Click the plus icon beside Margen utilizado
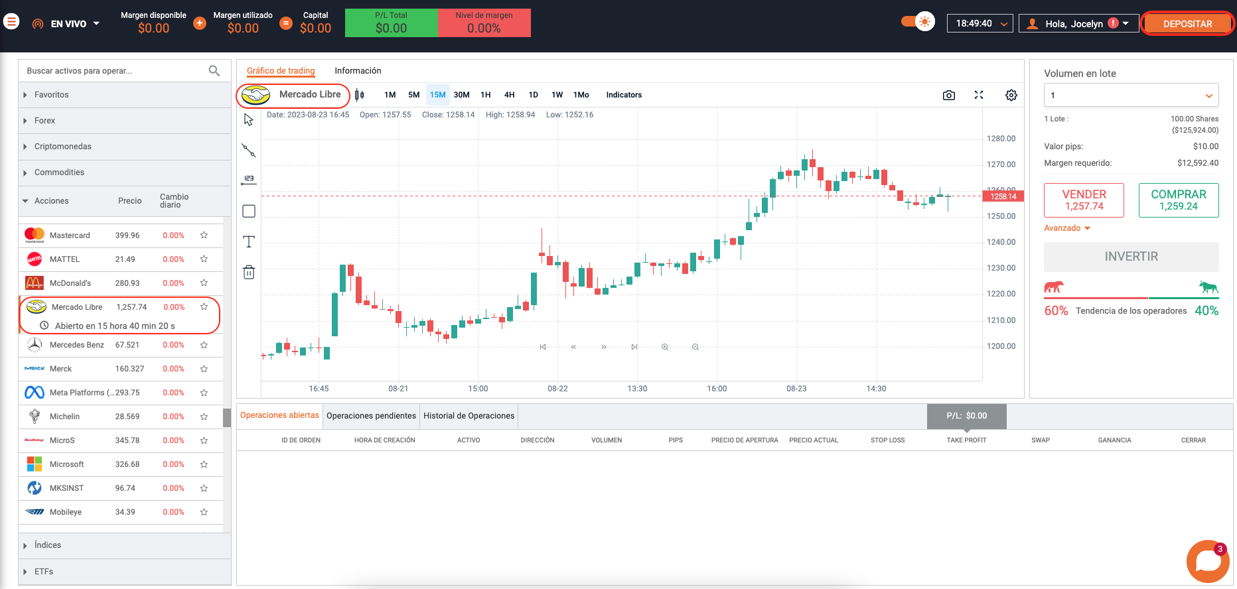 coord(199,23)
